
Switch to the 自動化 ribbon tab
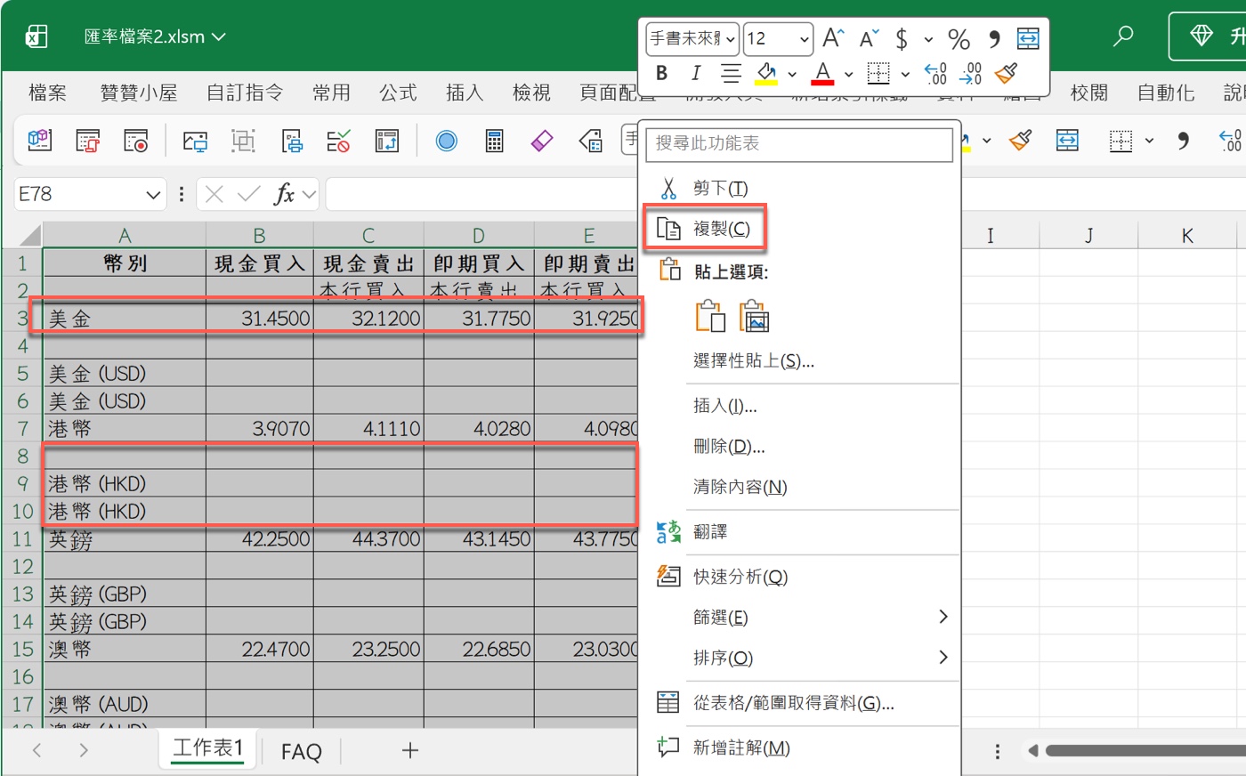(x=1166, y=93)
